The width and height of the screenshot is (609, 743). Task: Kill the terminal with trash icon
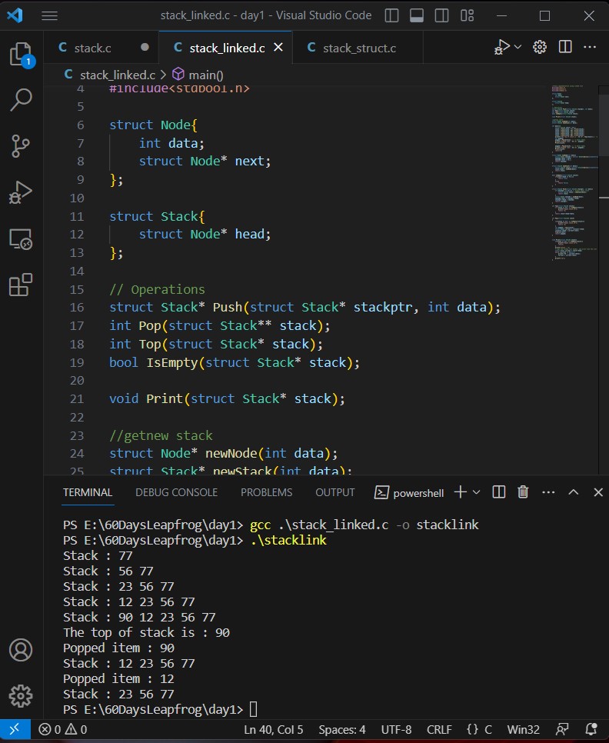point(523,492)
